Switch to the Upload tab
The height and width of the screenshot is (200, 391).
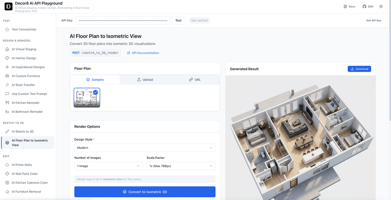pos(145,79)
